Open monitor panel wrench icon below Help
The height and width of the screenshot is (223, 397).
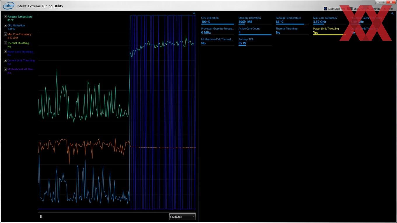click(x=393, y=13)
